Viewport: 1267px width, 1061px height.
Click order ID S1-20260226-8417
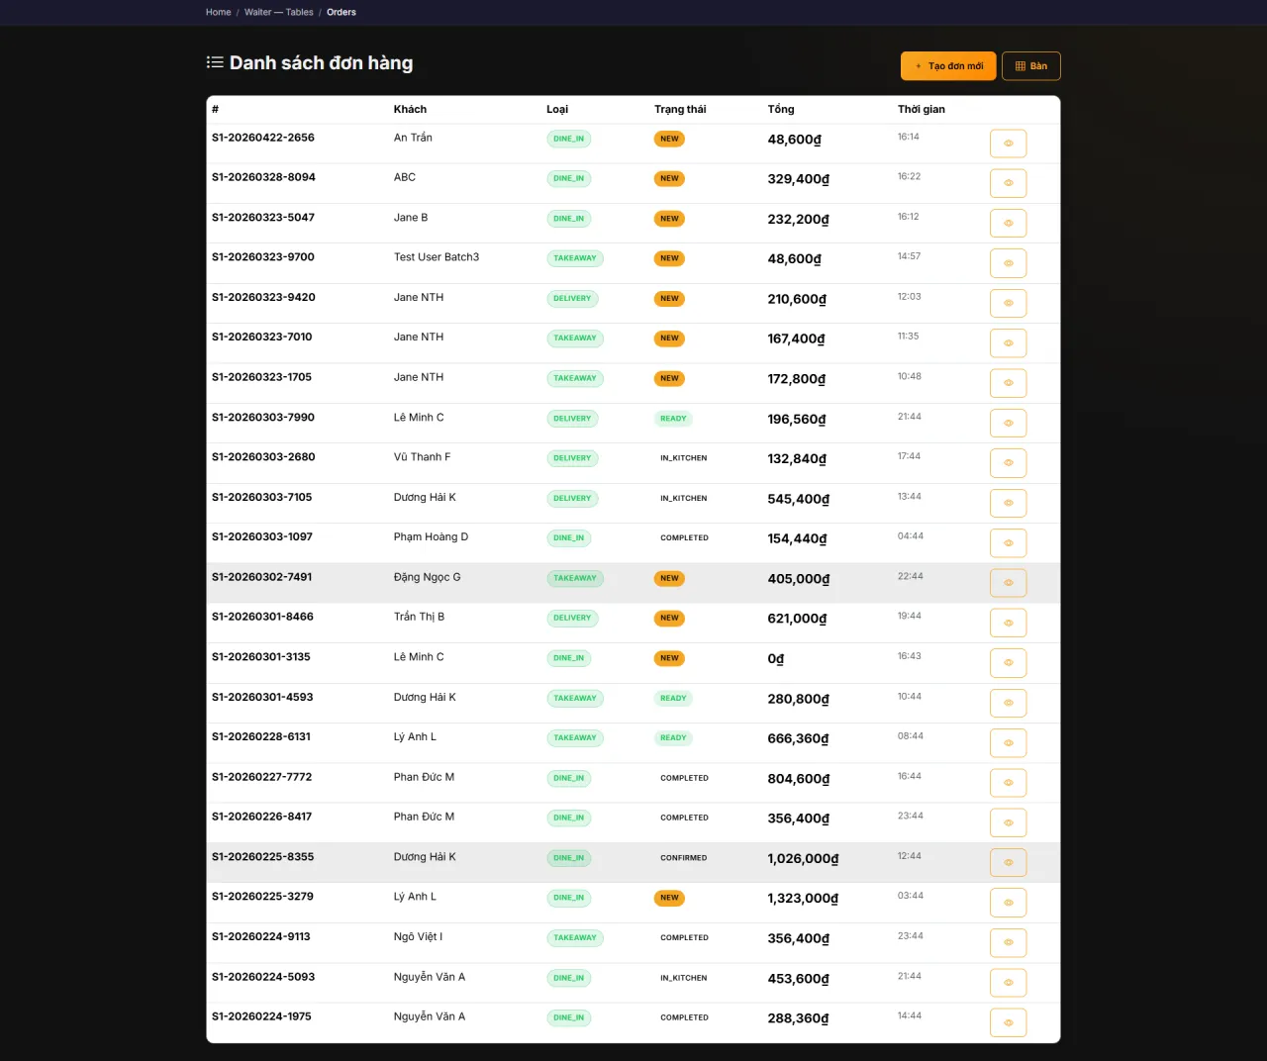pyautogui.click(x=261, y=817)
